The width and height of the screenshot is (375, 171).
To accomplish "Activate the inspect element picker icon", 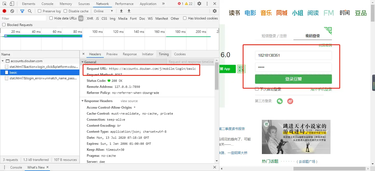I will click(4, 4).
